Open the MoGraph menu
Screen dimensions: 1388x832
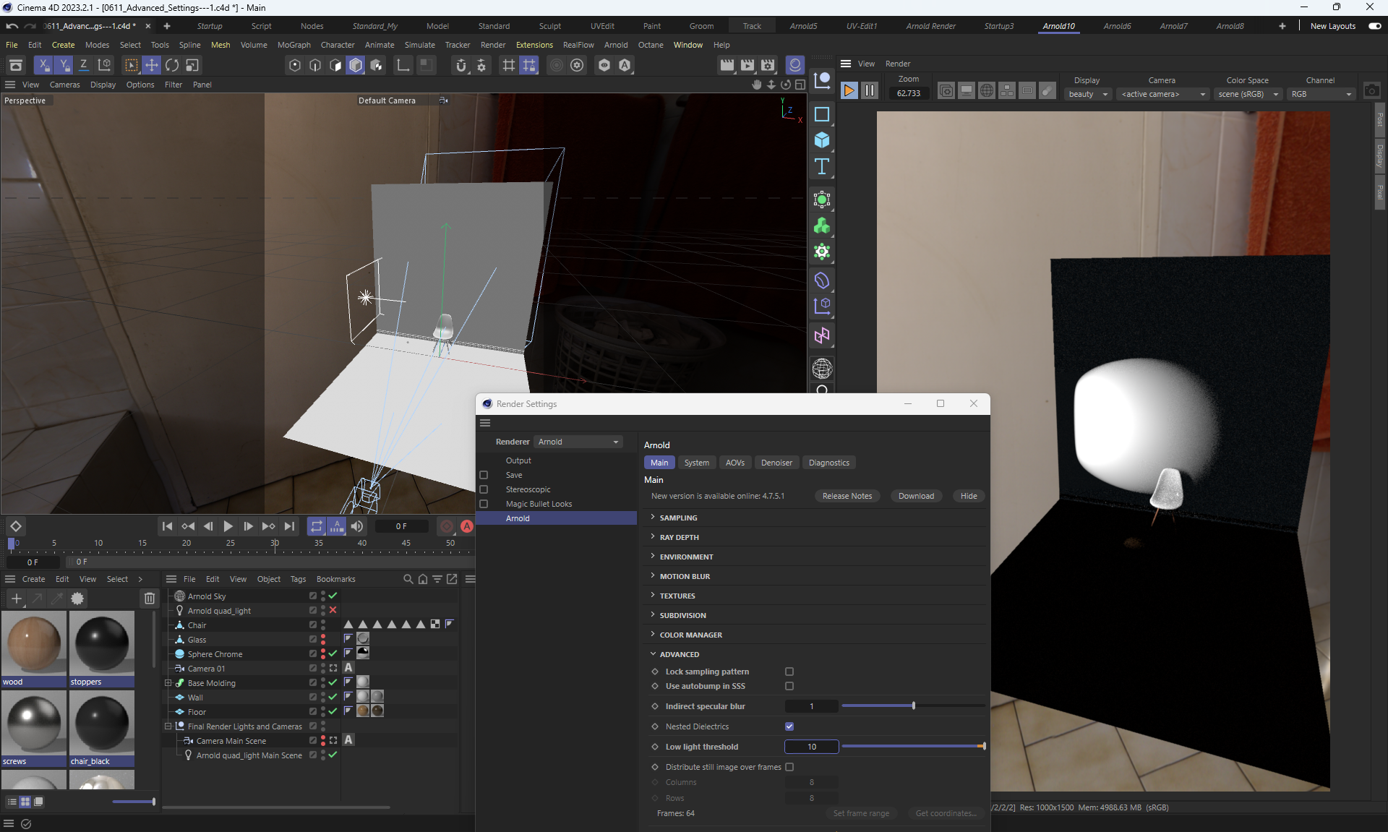294,45
